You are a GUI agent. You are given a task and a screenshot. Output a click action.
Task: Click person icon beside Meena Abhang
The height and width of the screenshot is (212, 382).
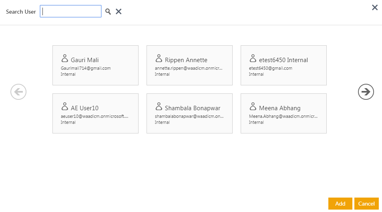tap(253, 107)
